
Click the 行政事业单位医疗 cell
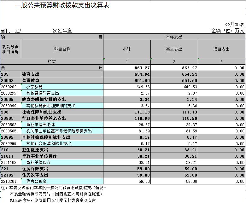pos(62,156)
